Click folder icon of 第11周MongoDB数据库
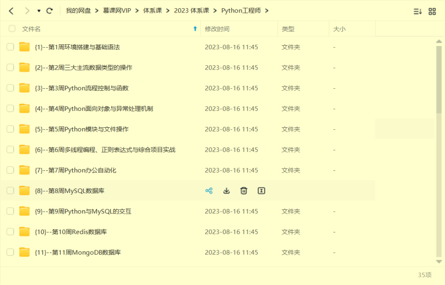445x285 pixels. 24,252
